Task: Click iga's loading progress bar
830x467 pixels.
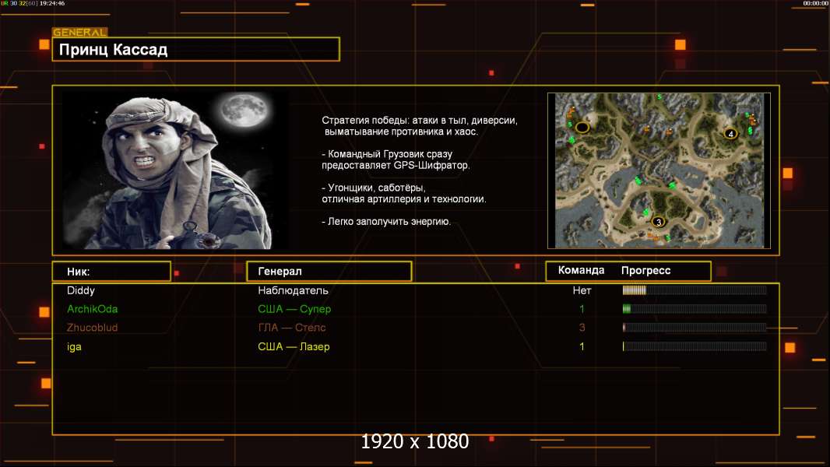Action: click(695, 346)
